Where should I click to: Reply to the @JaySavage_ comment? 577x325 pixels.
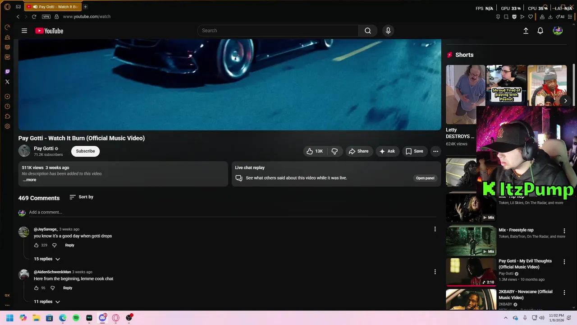[x=69, y=245]
